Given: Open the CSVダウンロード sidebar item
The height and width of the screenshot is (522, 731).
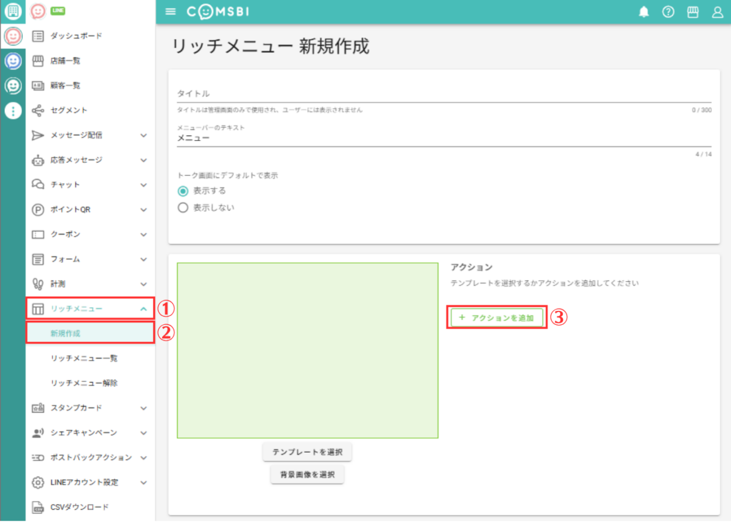Looking at the screenshot, I should coord(79,507).
